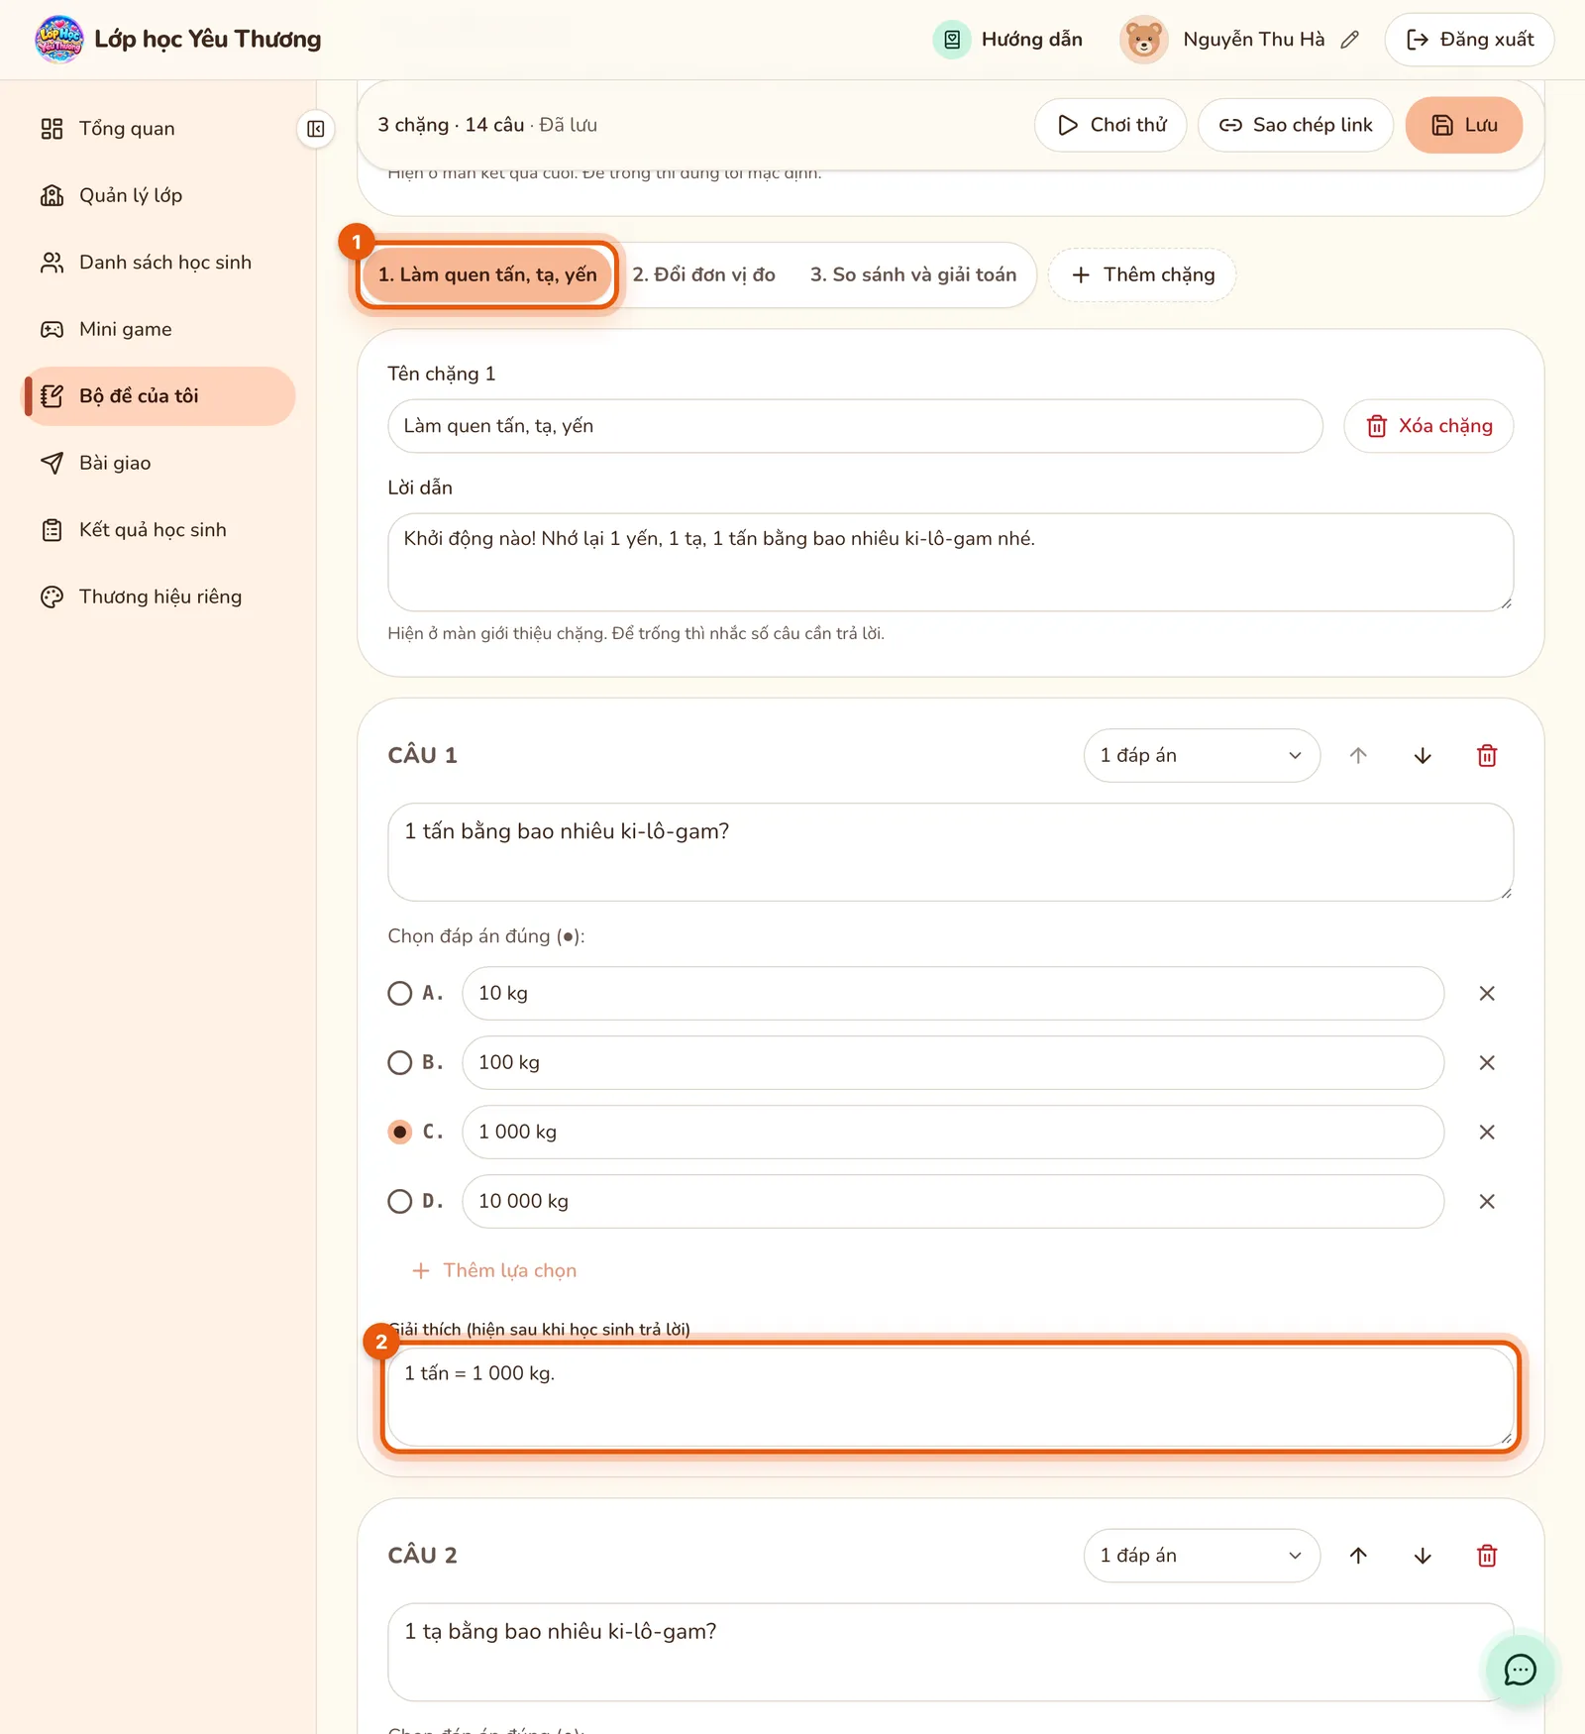
Task: Delete the stage with Xóa chặng
Action: (1428, 426)
